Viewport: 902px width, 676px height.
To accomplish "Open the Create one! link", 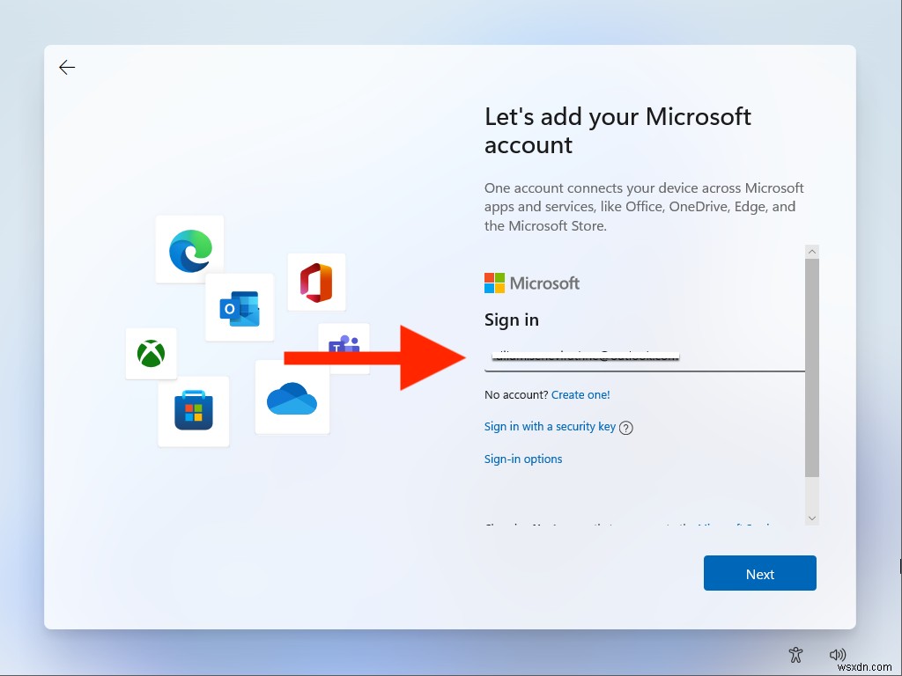I will [580, 394].
